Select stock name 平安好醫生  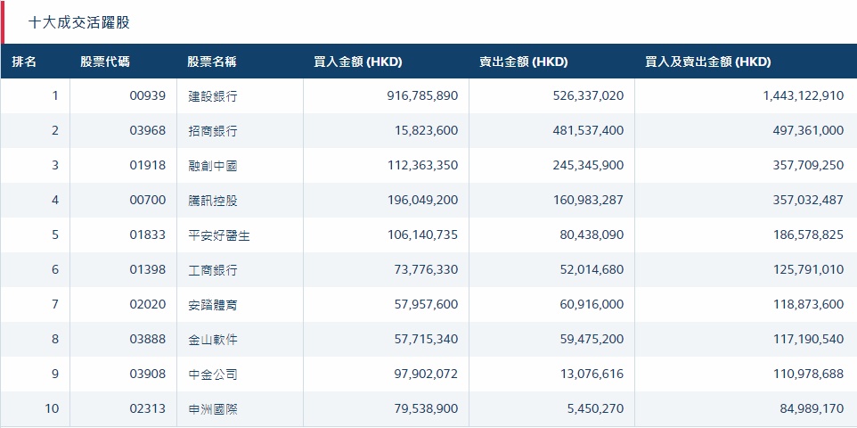click(219, 235)
